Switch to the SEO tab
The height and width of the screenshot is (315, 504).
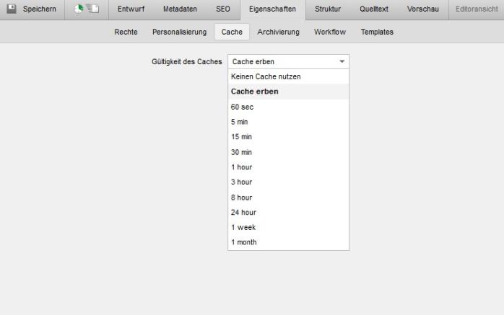(x=223, y=9)
